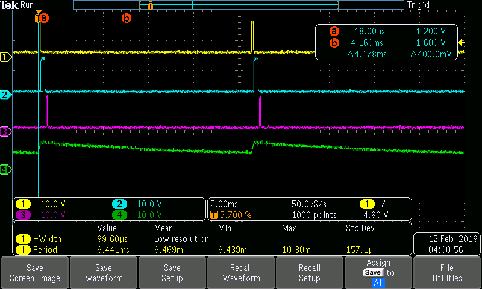Click the channel 3 ground marker
Viewport: 482px width, 289px height.
pyautogui.click(x=5, y=132)
